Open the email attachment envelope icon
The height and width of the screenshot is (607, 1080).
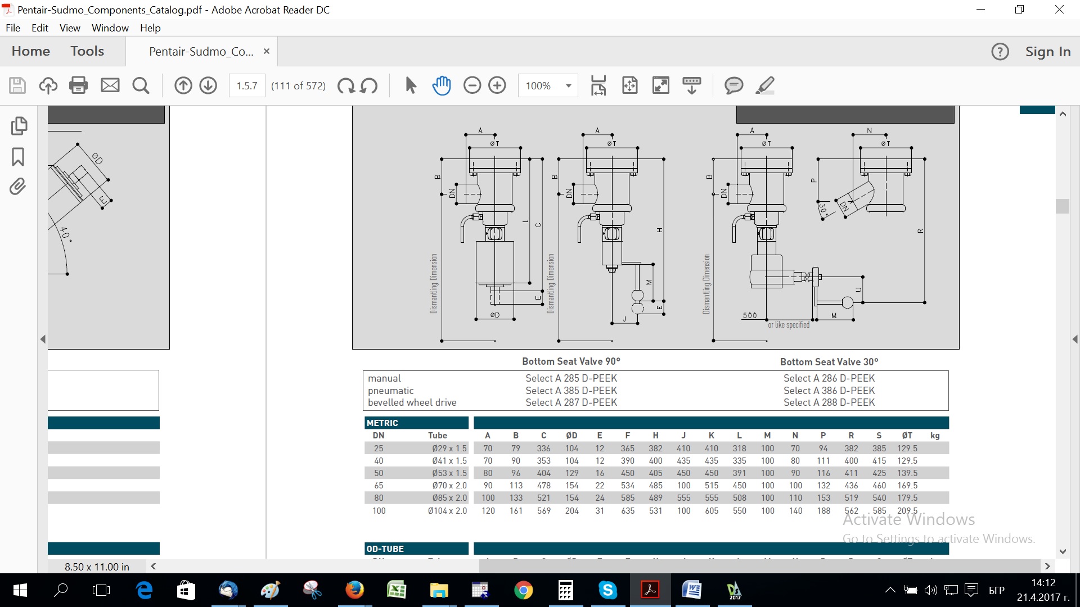click(110, 85)
